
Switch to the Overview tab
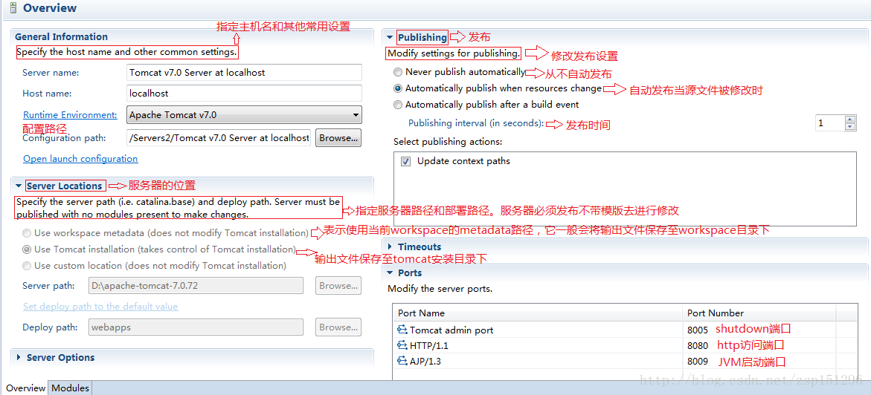pos(25,388)
